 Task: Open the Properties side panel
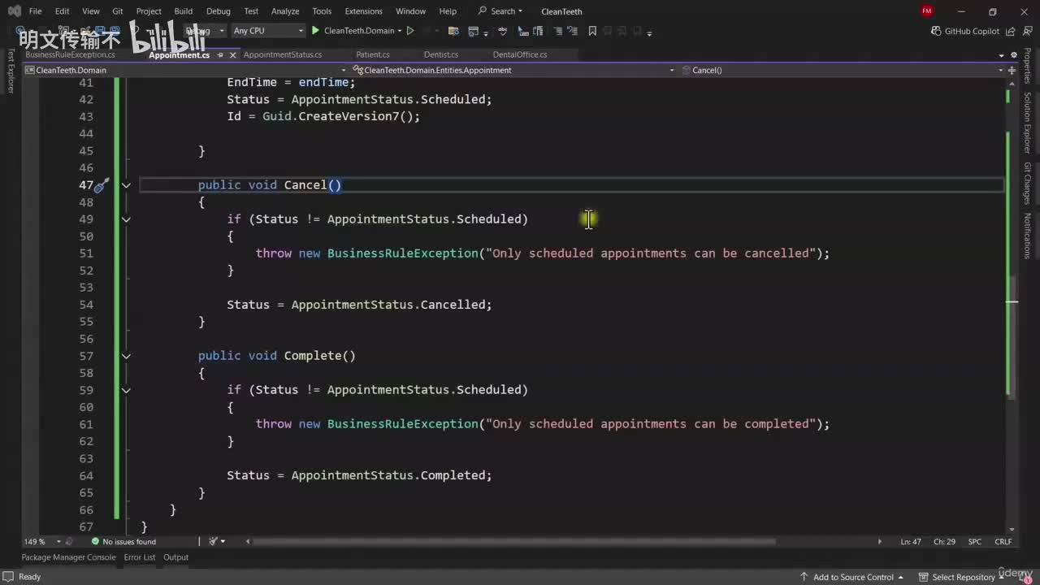(1027, 66)
